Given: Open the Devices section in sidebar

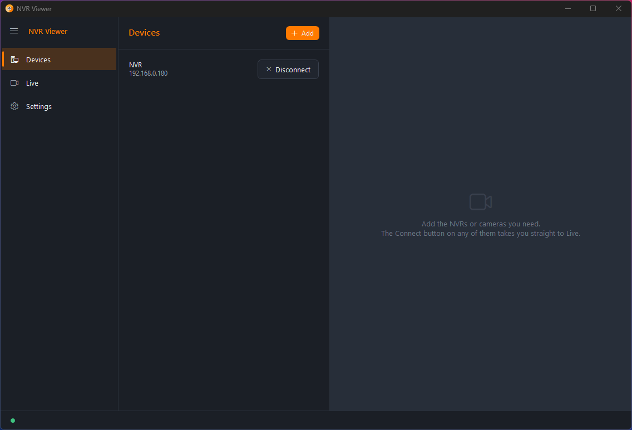Looking at the screenshot, I should click(59, 59).
